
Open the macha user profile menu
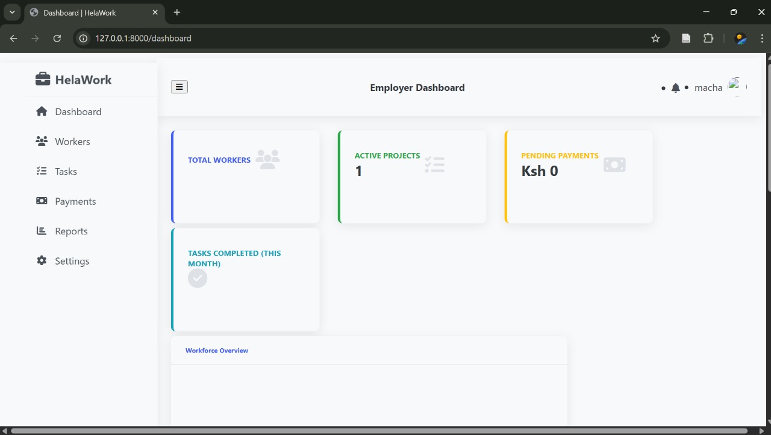pyautogui.click(x=708, y=88)
